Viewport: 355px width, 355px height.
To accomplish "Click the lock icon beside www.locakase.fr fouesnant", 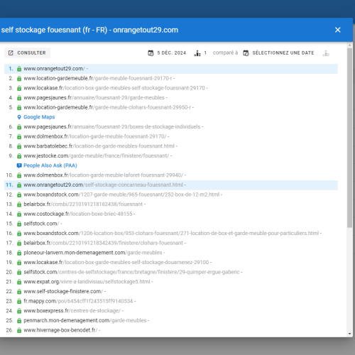I will 19,88.
